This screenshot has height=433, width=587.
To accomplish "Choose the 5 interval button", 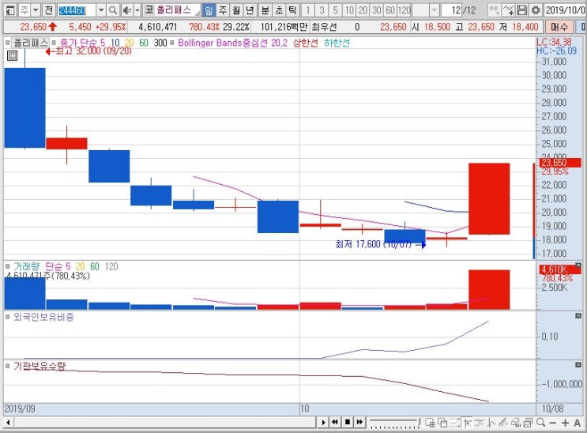I will (336, 10).
